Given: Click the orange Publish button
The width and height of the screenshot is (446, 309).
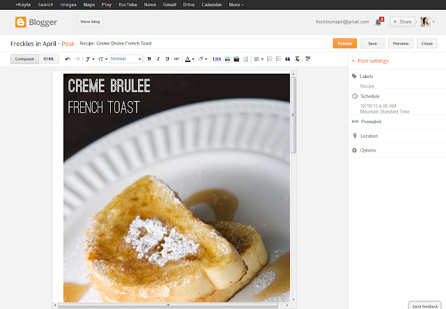Looking at the screenshot, I should 345,43.
